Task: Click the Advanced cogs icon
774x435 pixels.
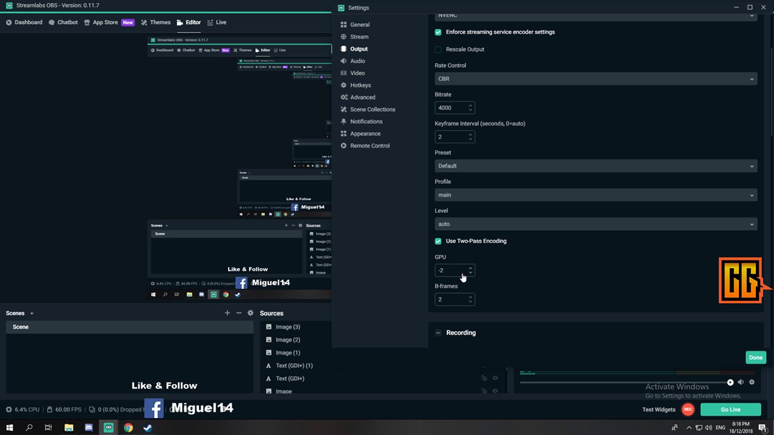Action: (x=343, y=97)
